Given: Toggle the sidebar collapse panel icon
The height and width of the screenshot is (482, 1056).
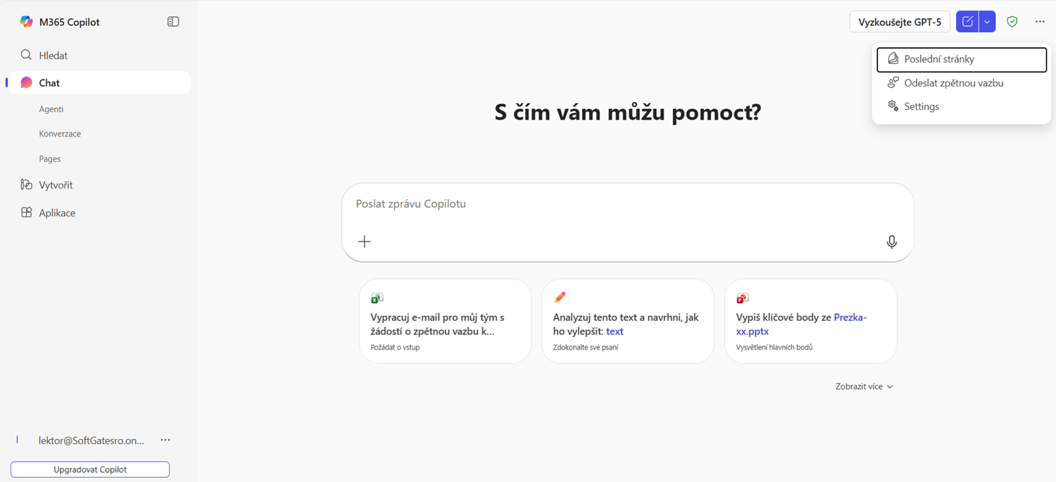Looking at the screenshot, I should pyautogui.click(x=173, y=22).
